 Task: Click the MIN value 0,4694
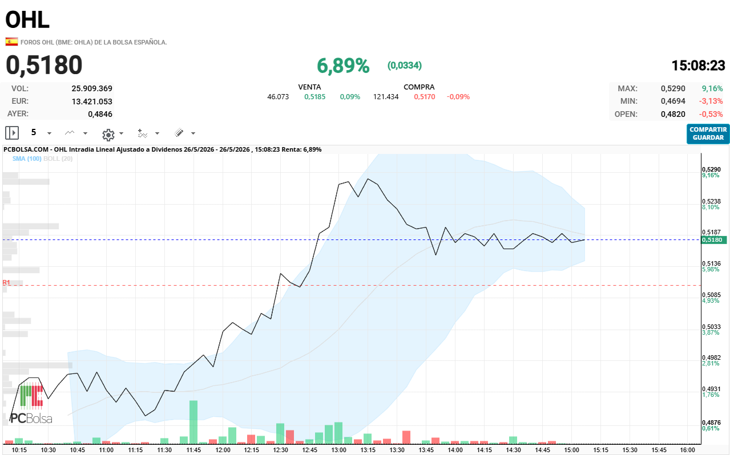[673, 101]
